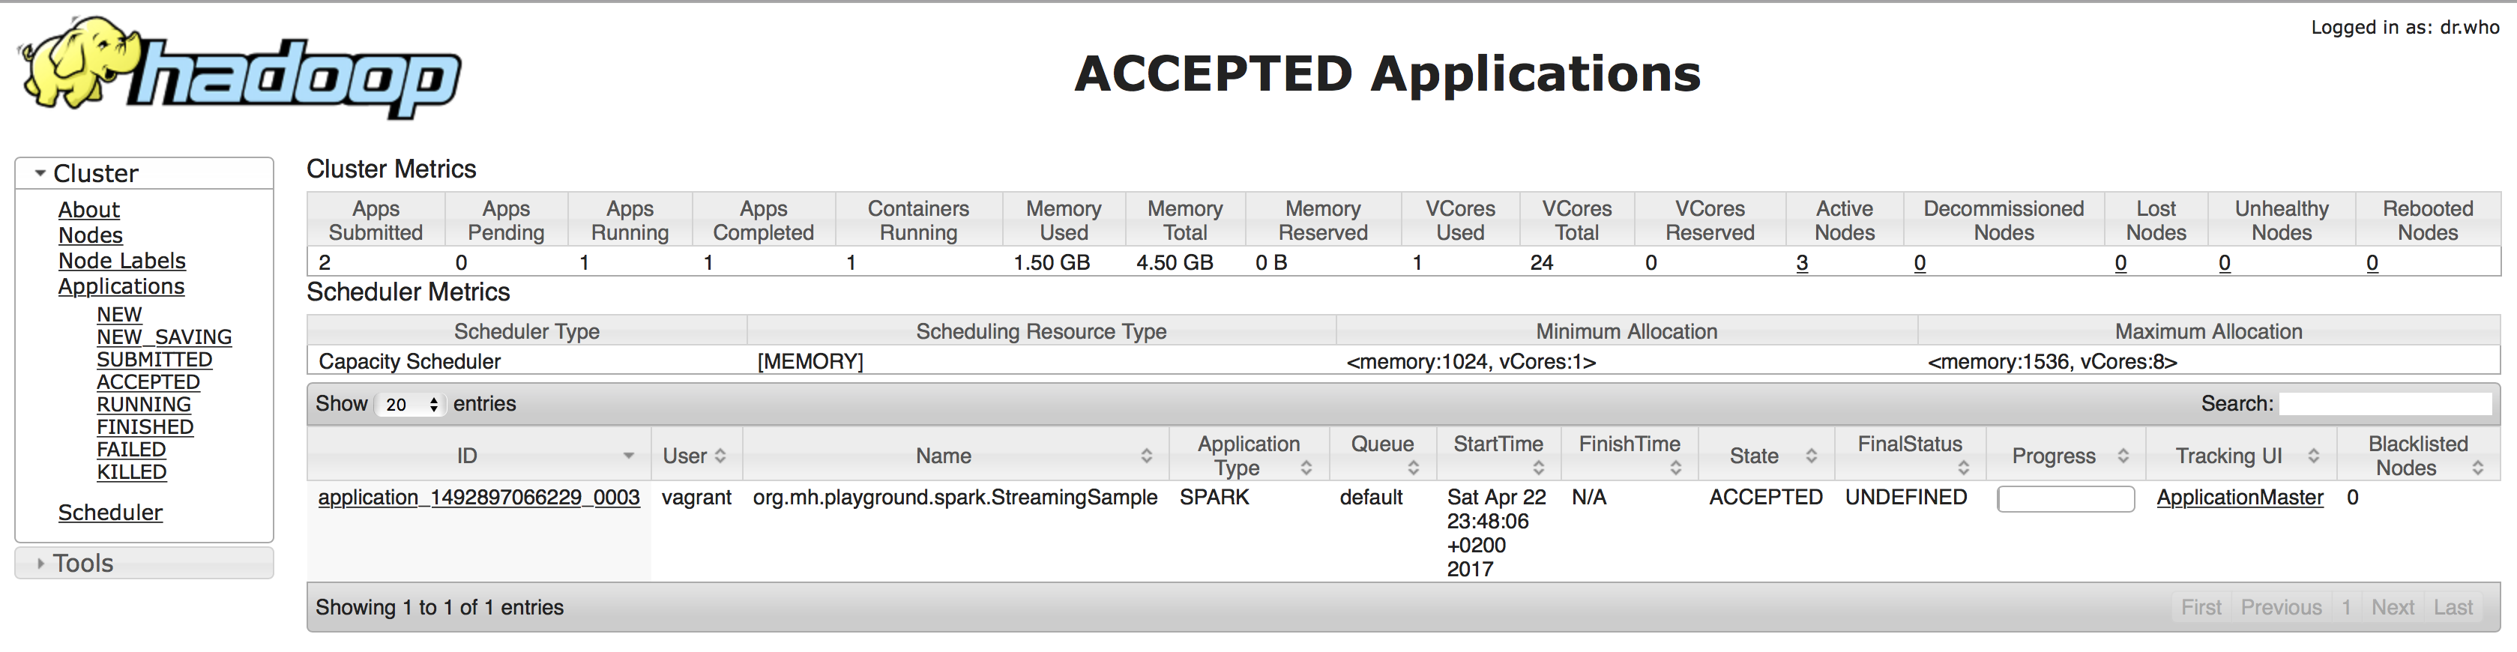Open the Scheduler link
This screenshot has height=652, width=2517.
click(110, 512)
